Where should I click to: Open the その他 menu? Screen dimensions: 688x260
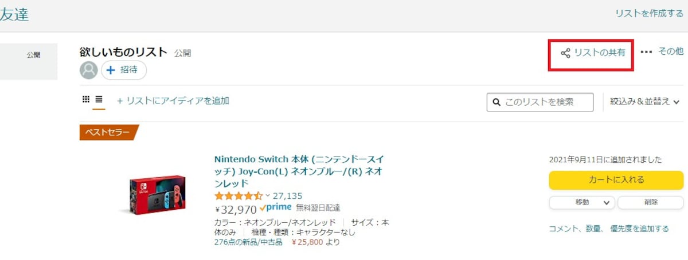[x=670, y=51]
